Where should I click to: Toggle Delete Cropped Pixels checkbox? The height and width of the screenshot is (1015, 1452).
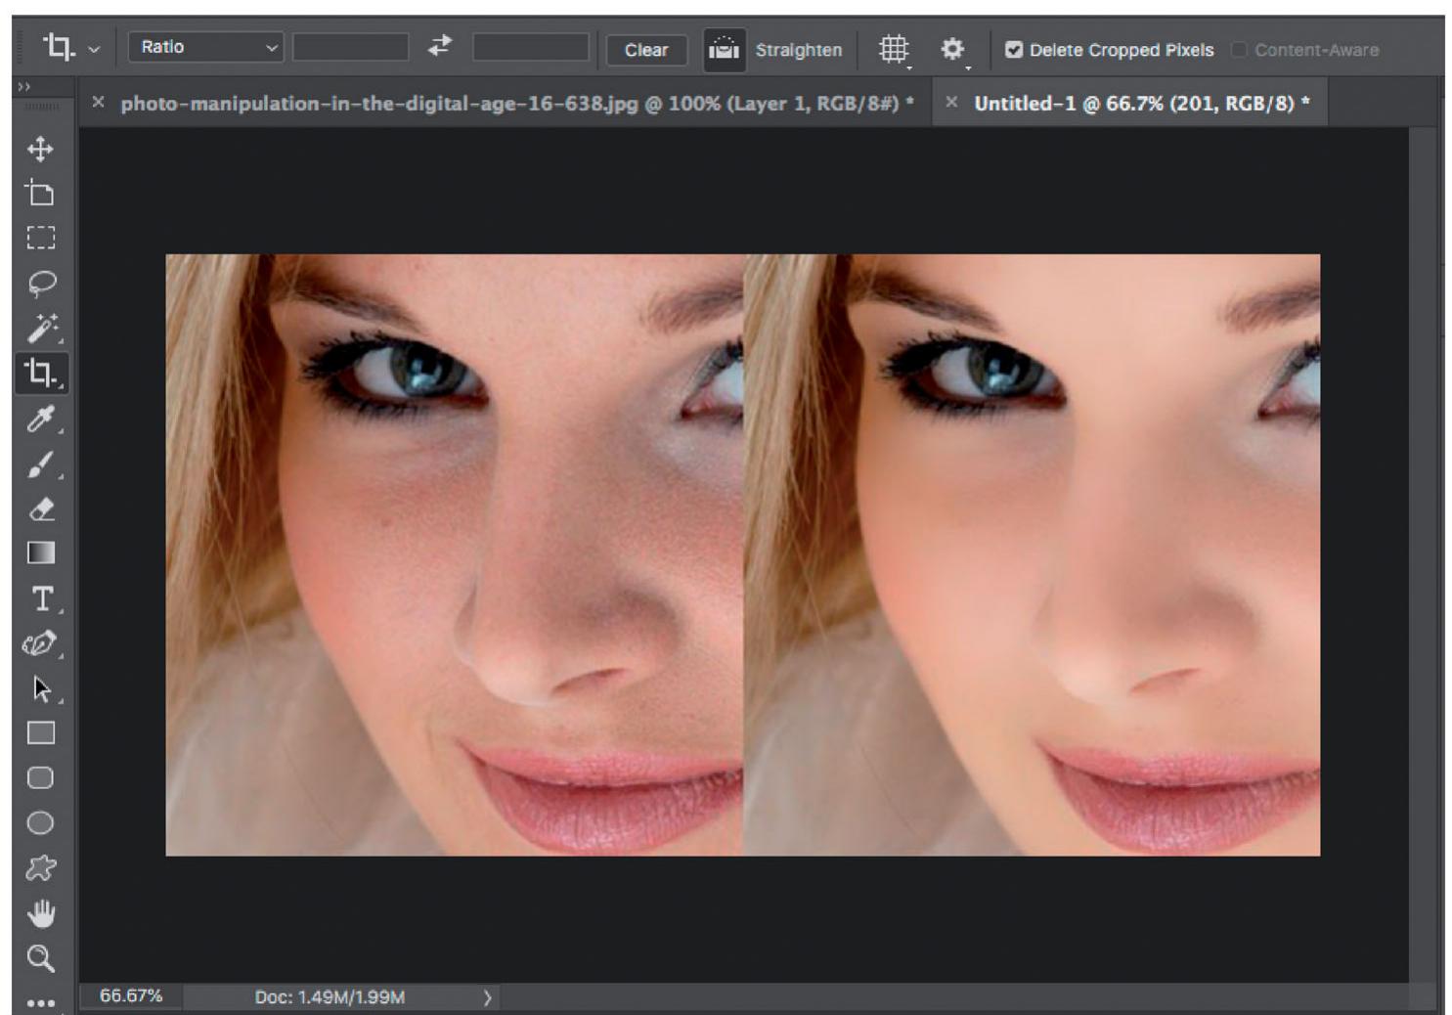pos(1014,50)
